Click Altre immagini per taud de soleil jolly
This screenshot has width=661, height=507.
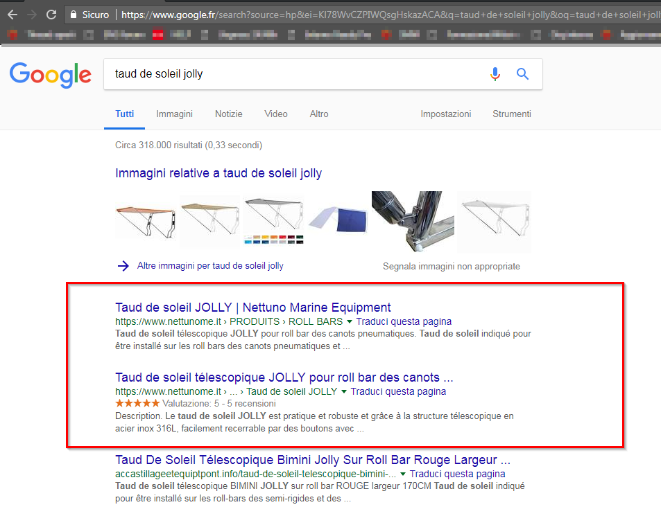pos(210,266)
